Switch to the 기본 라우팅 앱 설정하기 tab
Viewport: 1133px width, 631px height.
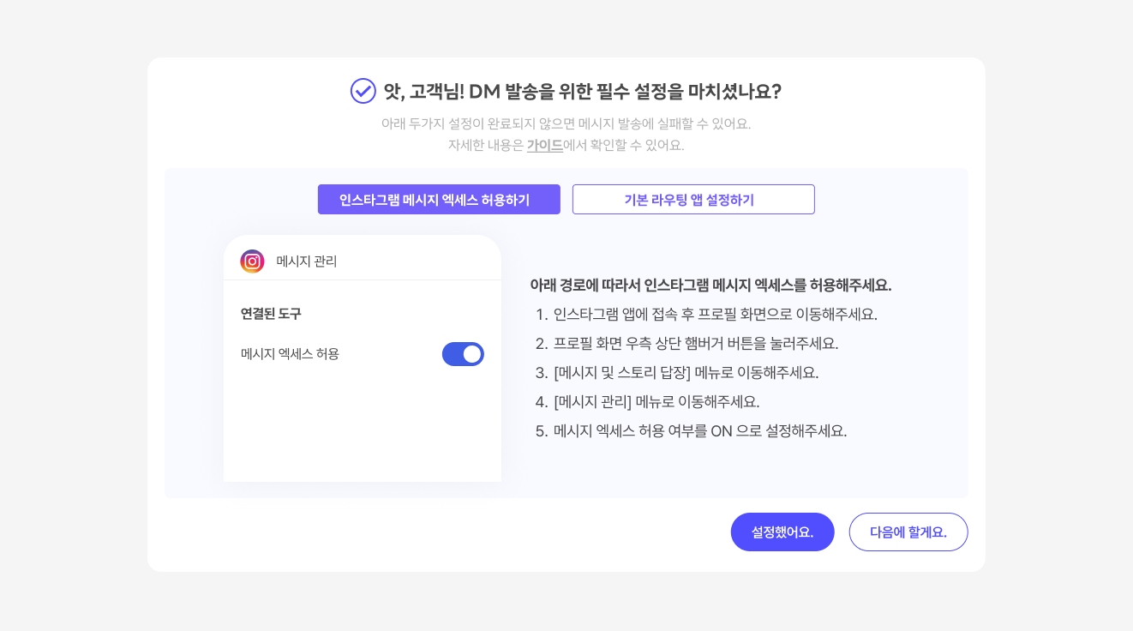tap(693, 200)
